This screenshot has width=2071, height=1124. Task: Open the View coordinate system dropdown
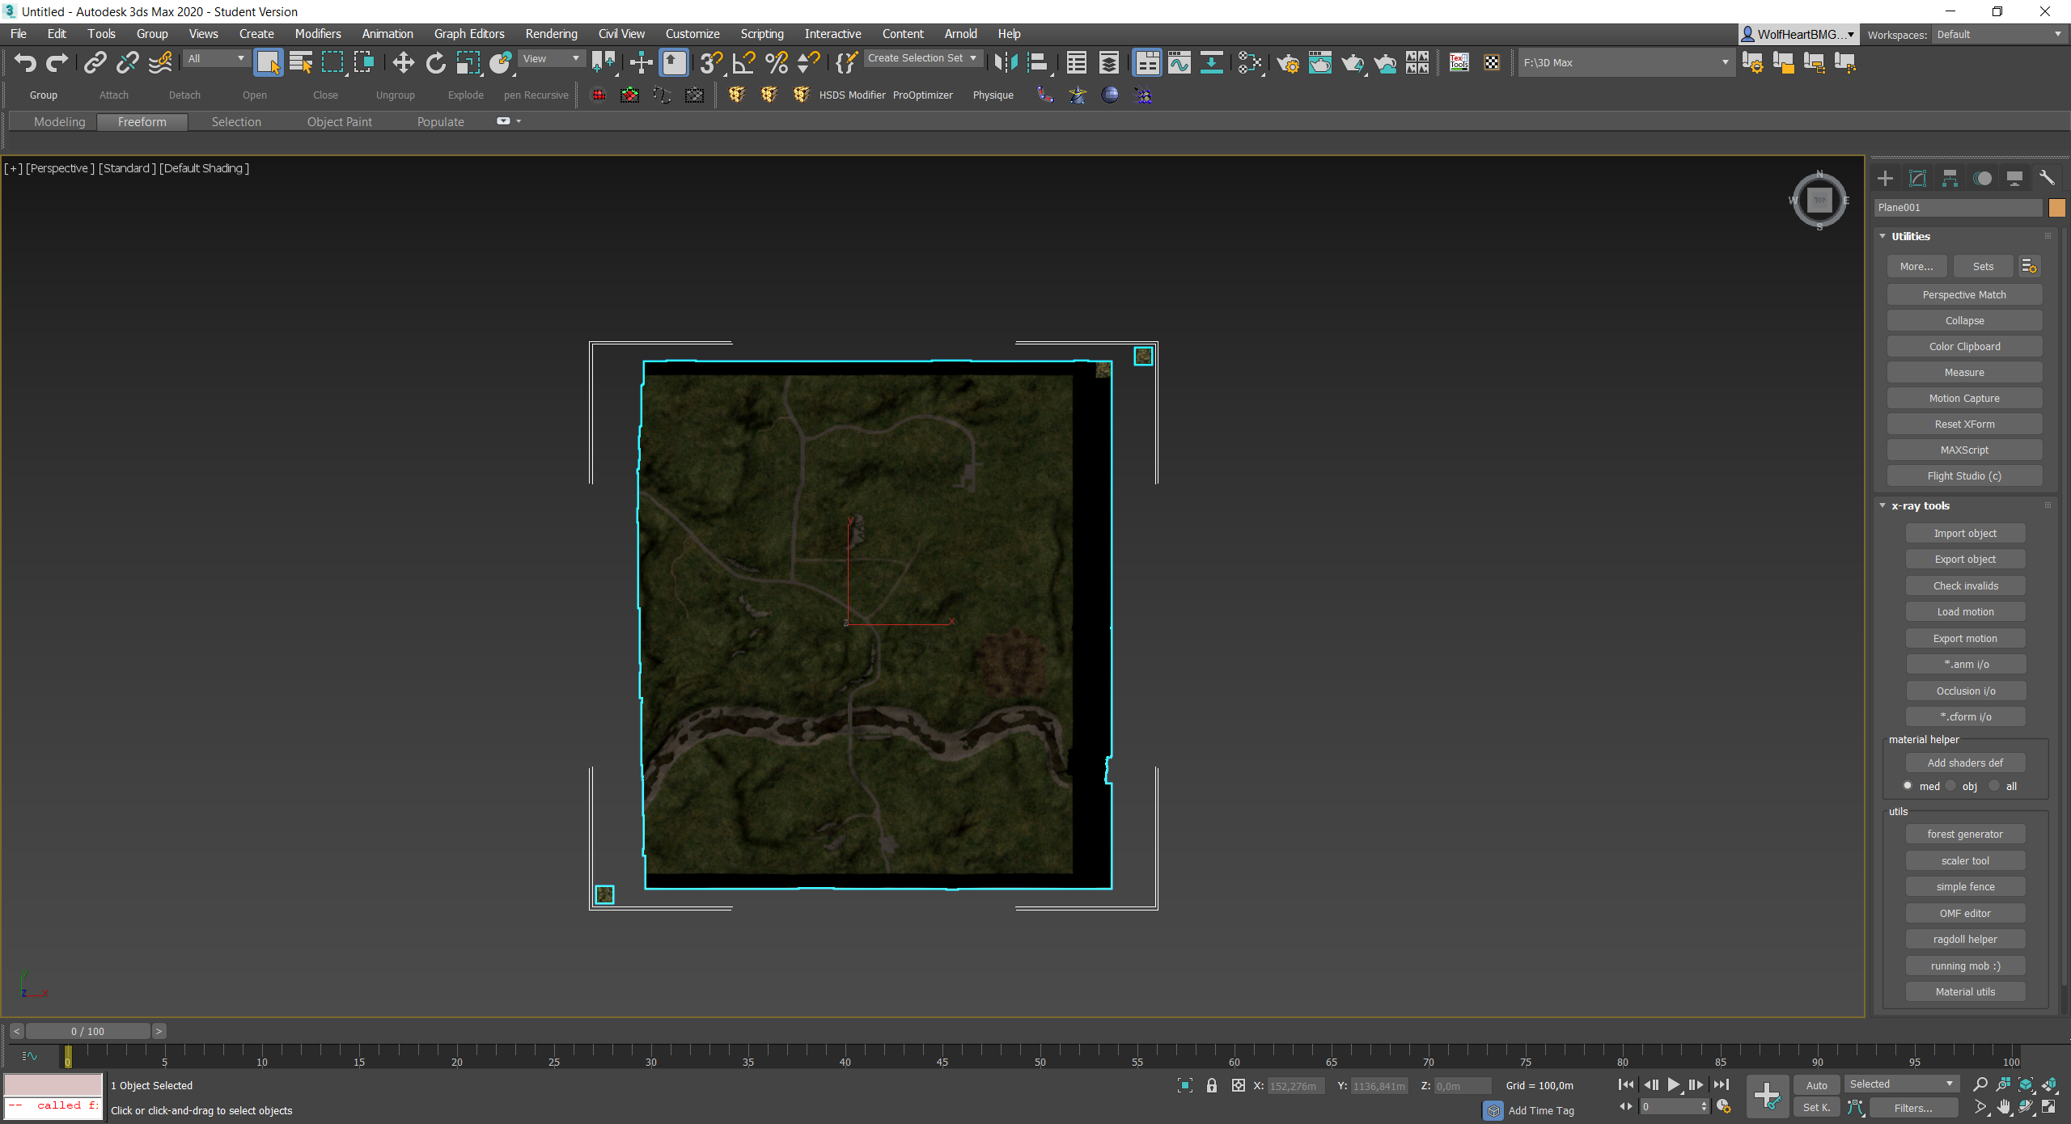click(x=553, y=58)
